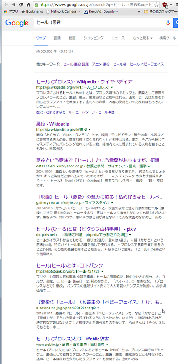Open the Network Camera bookmark
Screen dimensions: 178x364
click(x=64, y=11)
